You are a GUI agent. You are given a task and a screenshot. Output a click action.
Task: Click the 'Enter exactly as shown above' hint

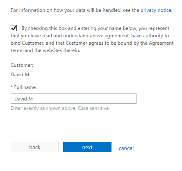43,108
